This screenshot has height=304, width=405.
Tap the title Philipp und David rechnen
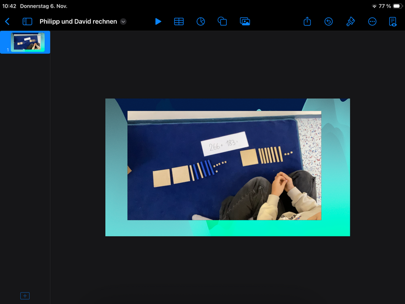(x=78, y=21)
